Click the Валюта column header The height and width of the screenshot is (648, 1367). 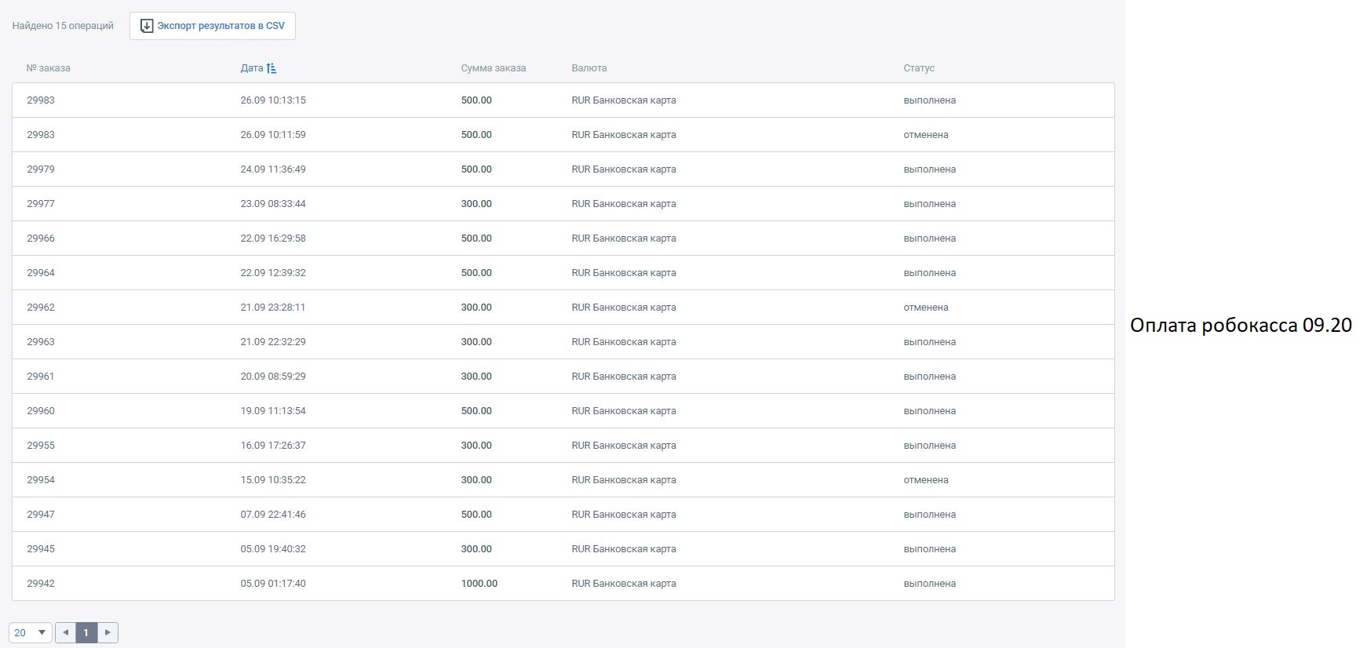[x=589, y=68]
